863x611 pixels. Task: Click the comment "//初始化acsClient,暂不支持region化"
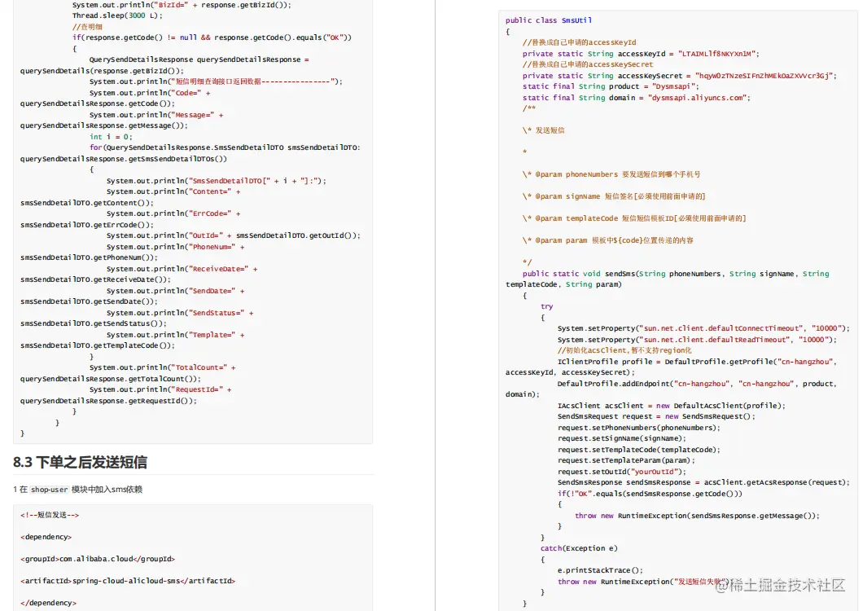(624, 350)
